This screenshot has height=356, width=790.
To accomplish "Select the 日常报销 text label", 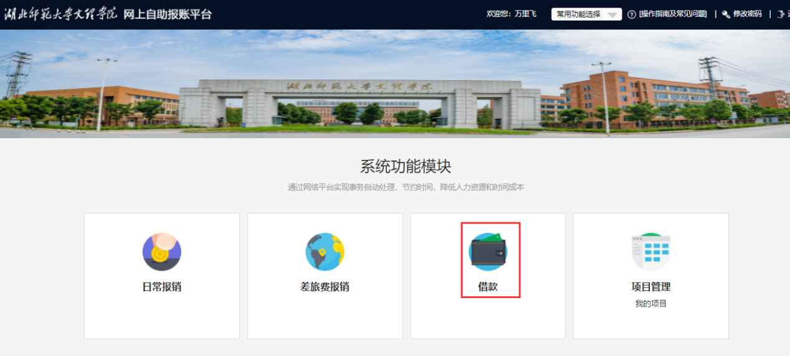I will (x=162, y=287).
